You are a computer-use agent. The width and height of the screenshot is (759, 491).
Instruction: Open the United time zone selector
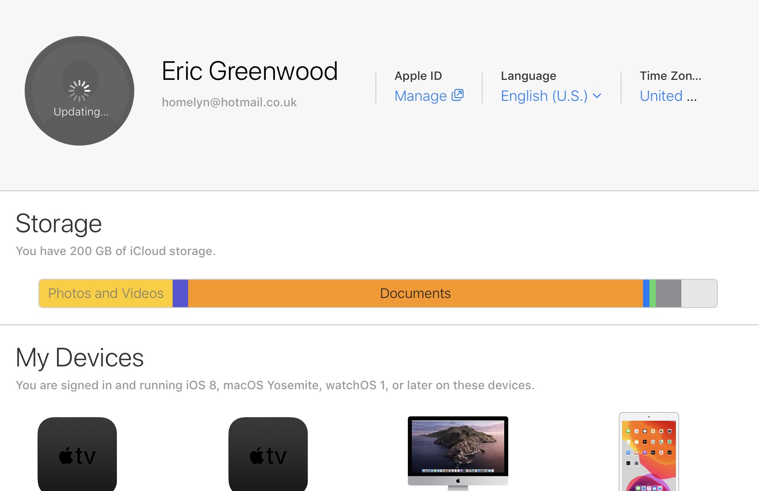(668, 96)
